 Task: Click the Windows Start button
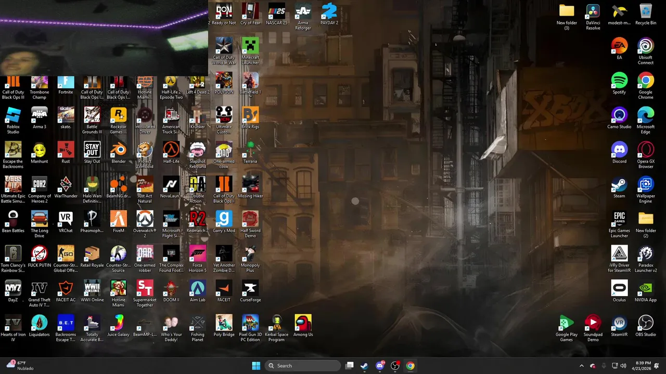pyautogui.click(x=256, y=366)
